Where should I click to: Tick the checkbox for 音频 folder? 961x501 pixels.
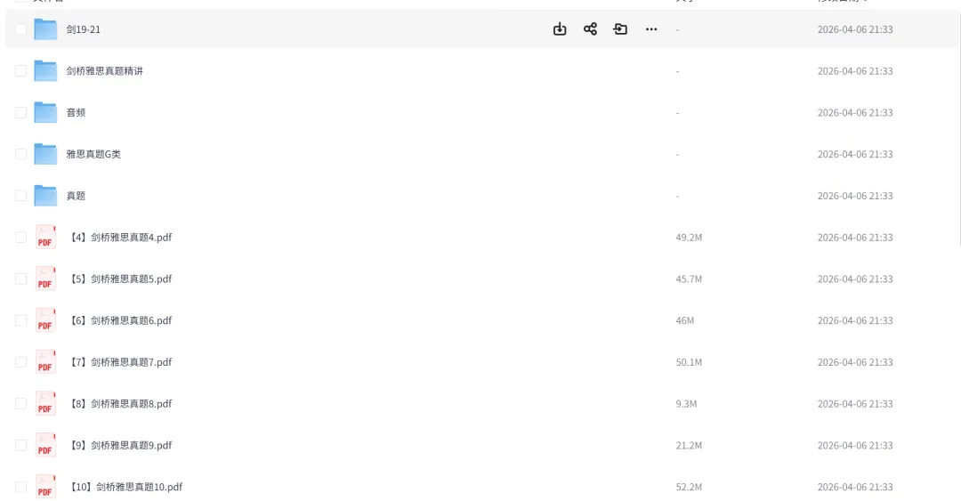point(20,112)
